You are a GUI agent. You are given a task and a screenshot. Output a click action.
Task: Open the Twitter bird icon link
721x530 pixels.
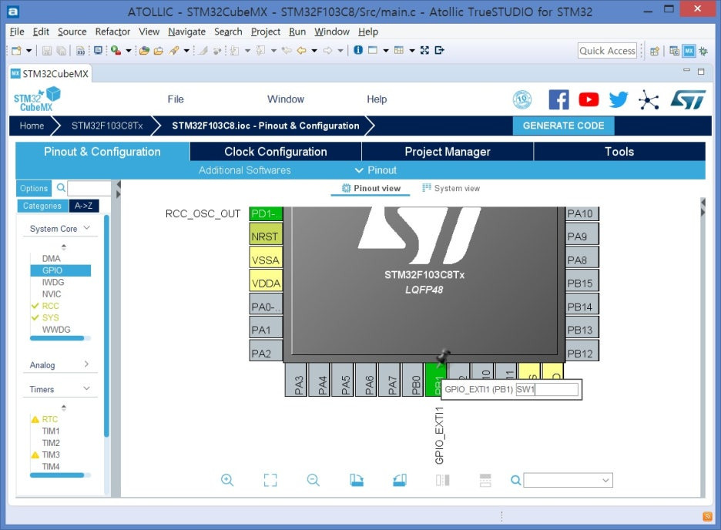coord(619,99)
